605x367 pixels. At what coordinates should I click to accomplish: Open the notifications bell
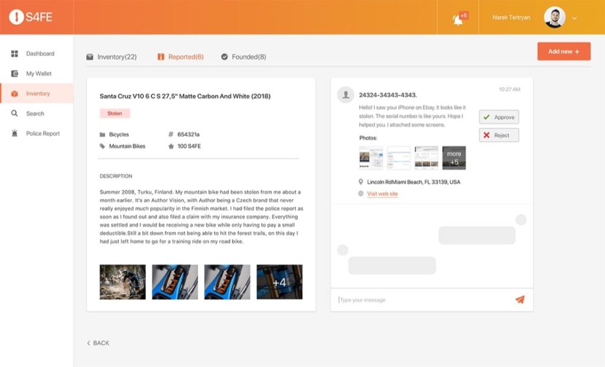tap(458, 19)
